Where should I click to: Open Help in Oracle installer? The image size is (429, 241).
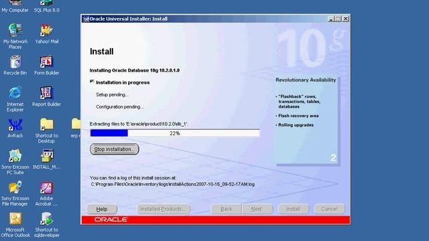coord(102,209)
